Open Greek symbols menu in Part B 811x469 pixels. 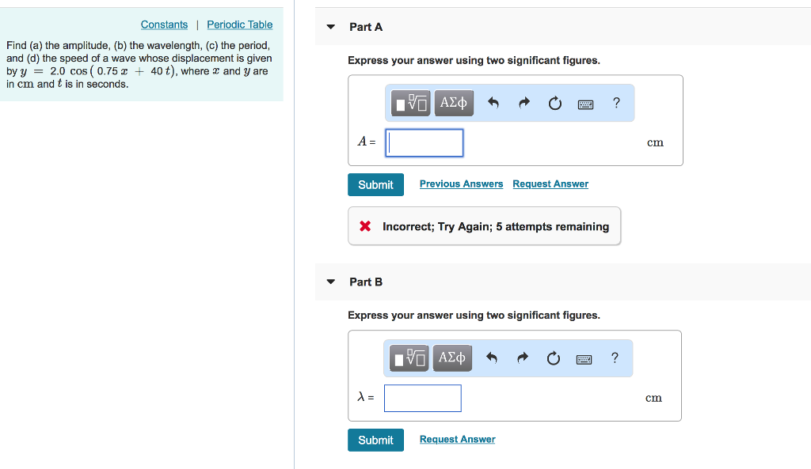[452, 358]
